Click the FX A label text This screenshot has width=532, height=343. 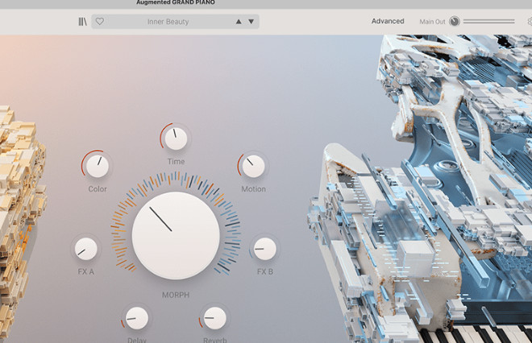[x=85, y=271]
